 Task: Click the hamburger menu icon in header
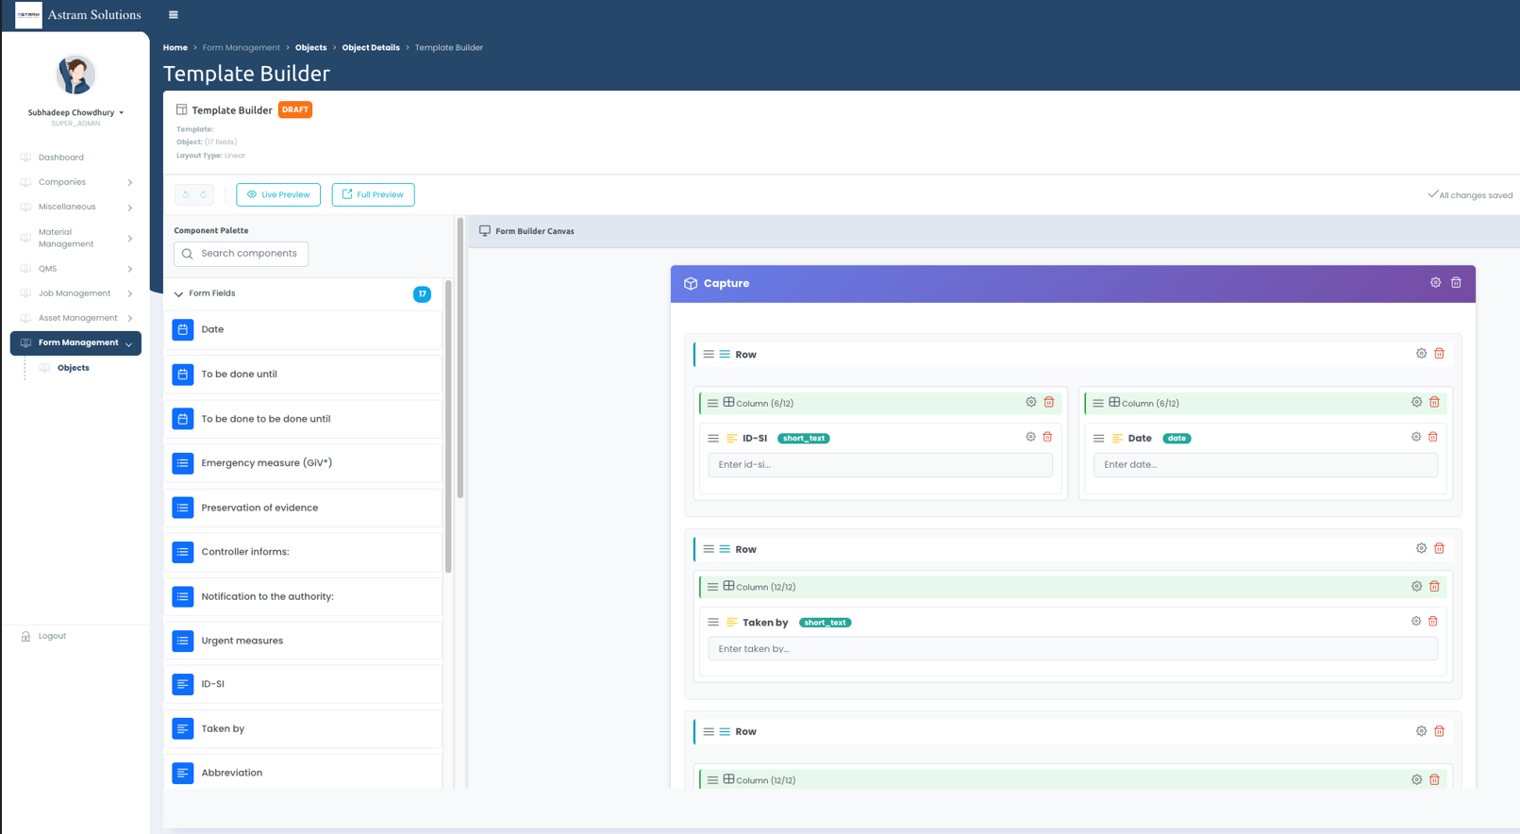[173, 15]
